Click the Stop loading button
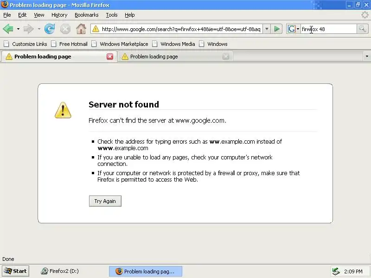This screenshot has width=371, height=278. (x=65, y=29)
